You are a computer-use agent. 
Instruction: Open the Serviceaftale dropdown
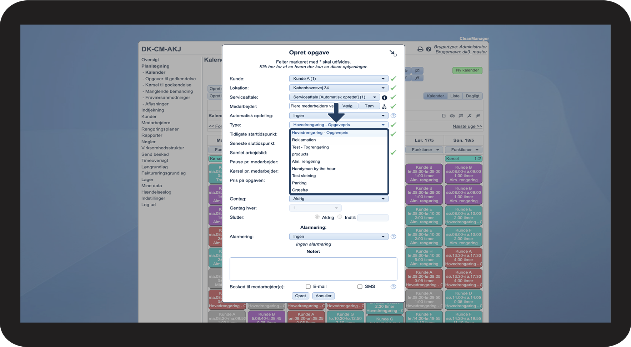(334, 97)
